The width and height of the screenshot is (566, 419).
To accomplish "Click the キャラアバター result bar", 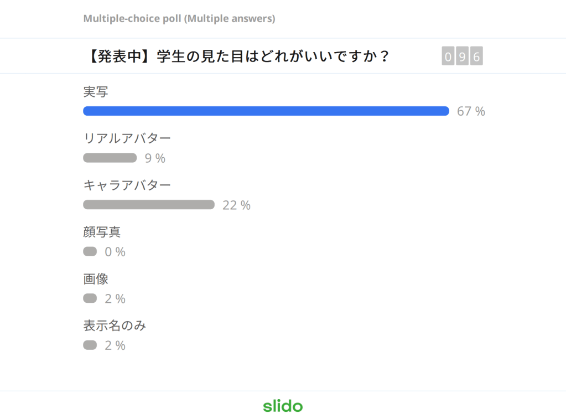I will click(x=148, y=205).
